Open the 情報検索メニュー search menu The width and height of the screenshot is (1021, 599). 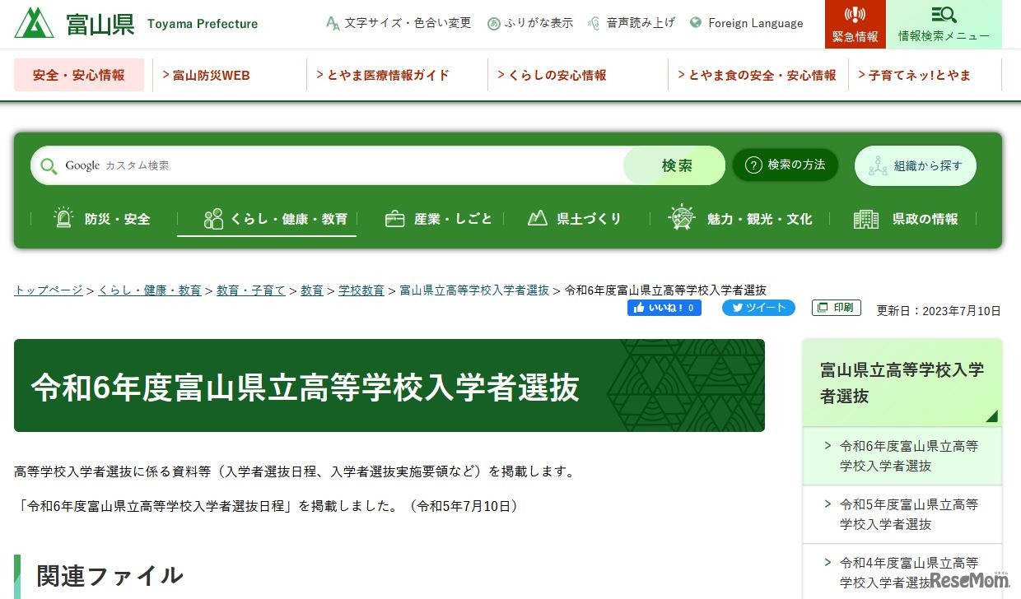944,23
